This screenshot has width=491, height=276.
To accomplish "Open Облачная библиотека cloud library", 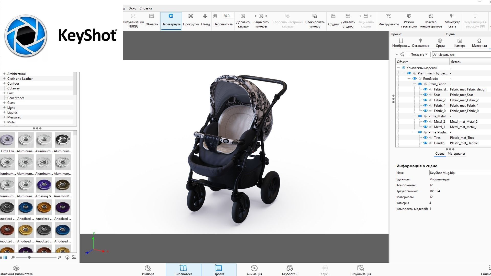I will click(16, 270).
